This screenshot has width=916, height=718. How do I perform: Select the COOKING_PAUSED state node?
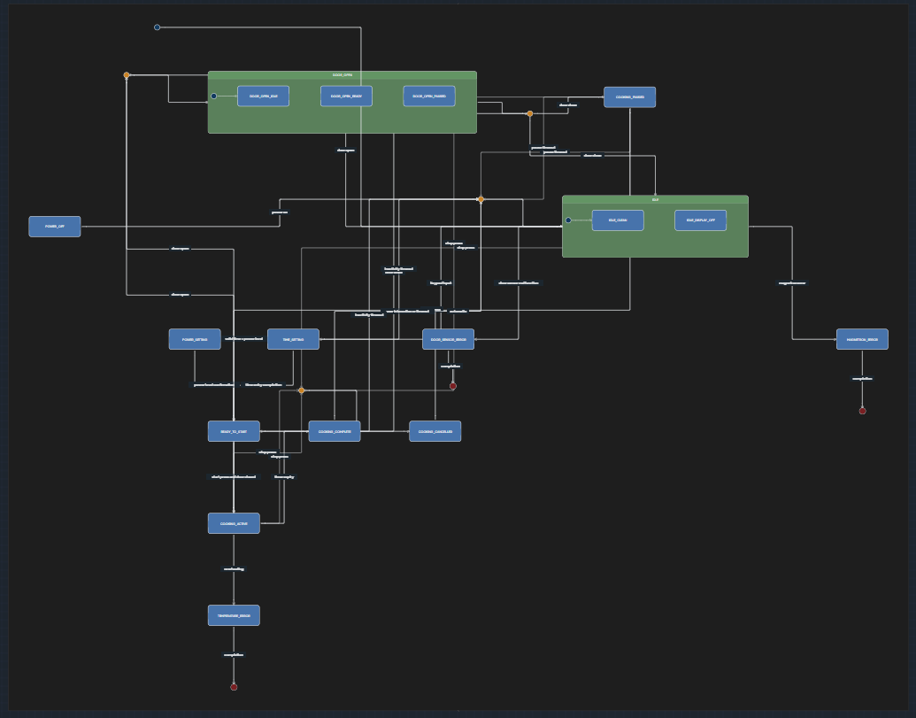click(x=630, y=97)
